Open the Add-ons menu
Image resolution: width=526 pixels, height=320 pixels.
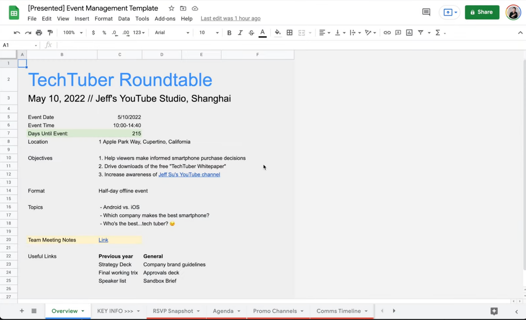(165, 19)
